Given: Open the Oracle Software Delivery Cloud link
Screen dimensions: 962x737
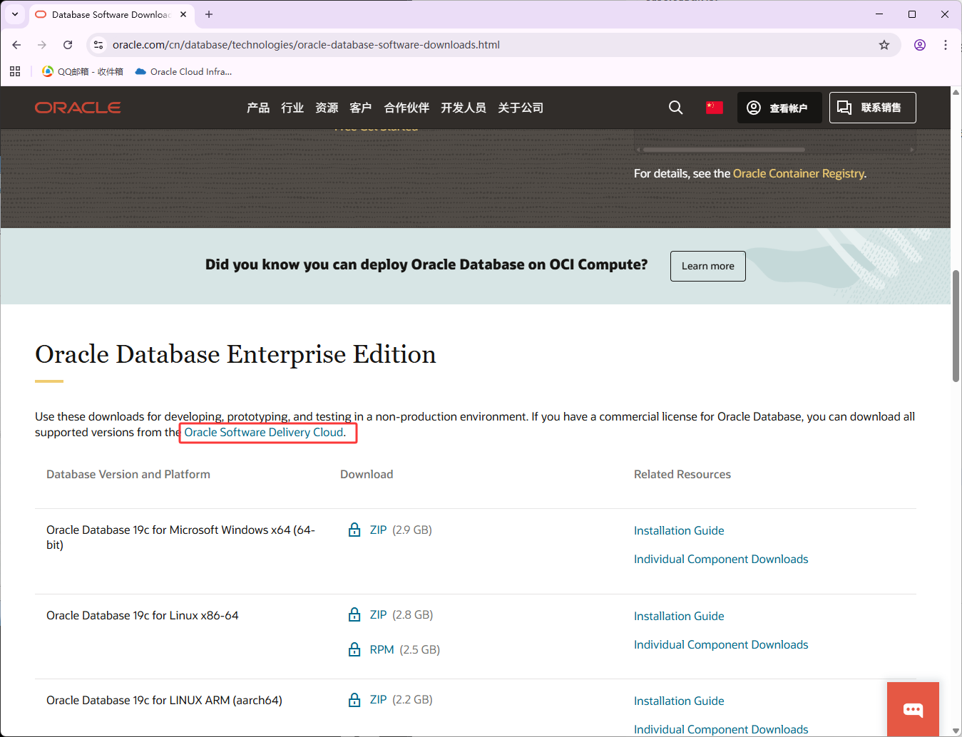Looking at the screenshot, I should coord(264,432).
